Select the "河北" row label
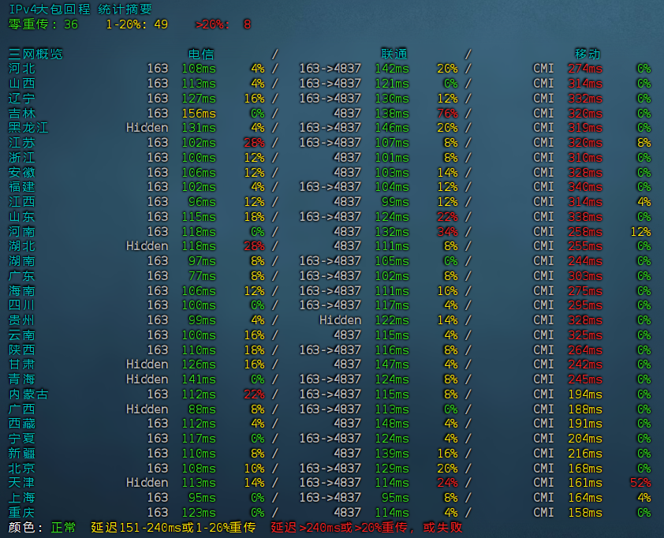 (22, 69)
